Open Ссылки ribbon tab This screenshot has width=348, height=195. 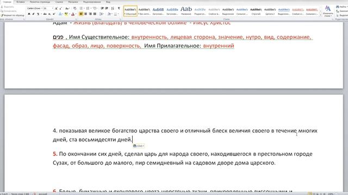click(x=59, y=2)
